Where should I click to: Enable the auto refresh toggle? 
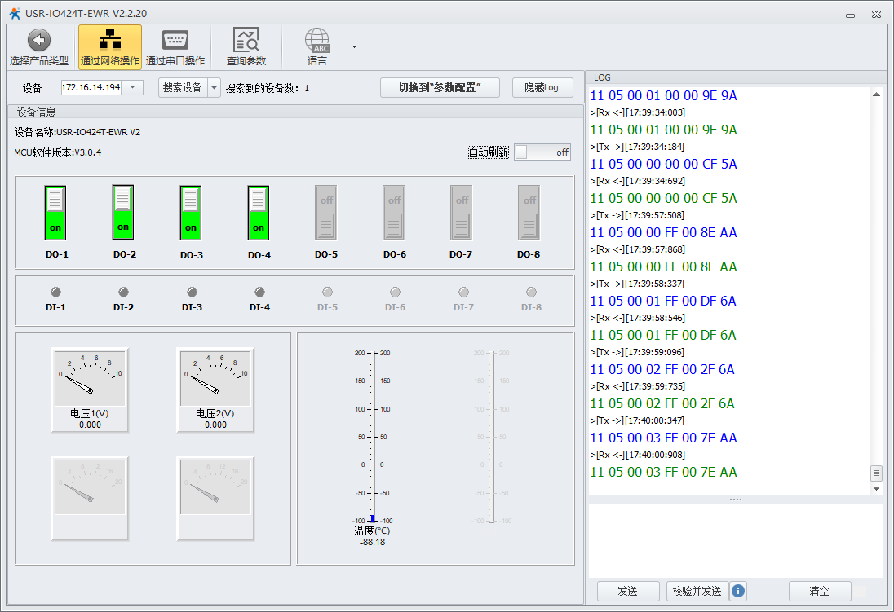click(x=542, y=152)
